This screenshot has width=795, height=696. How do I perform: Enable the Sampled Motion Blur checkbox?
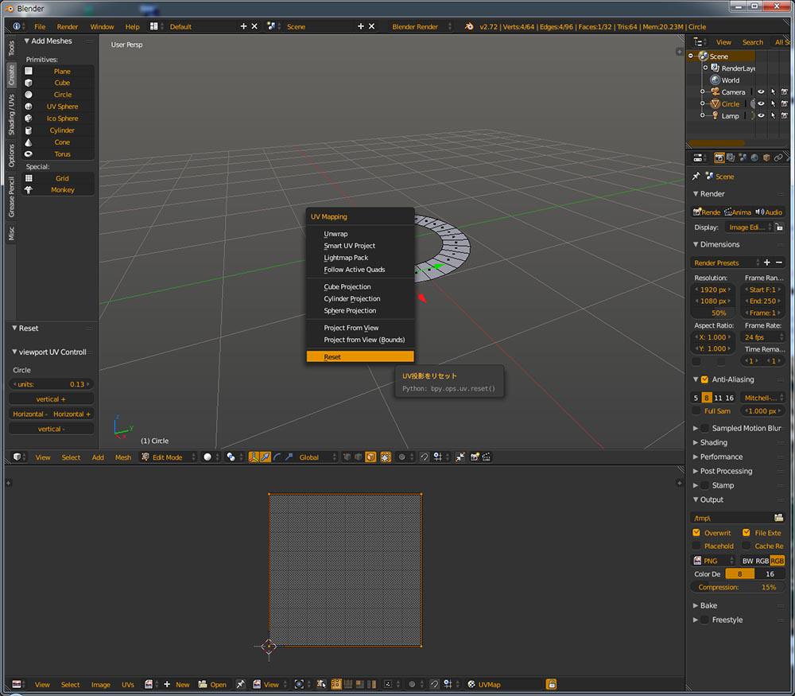(704, 428)
